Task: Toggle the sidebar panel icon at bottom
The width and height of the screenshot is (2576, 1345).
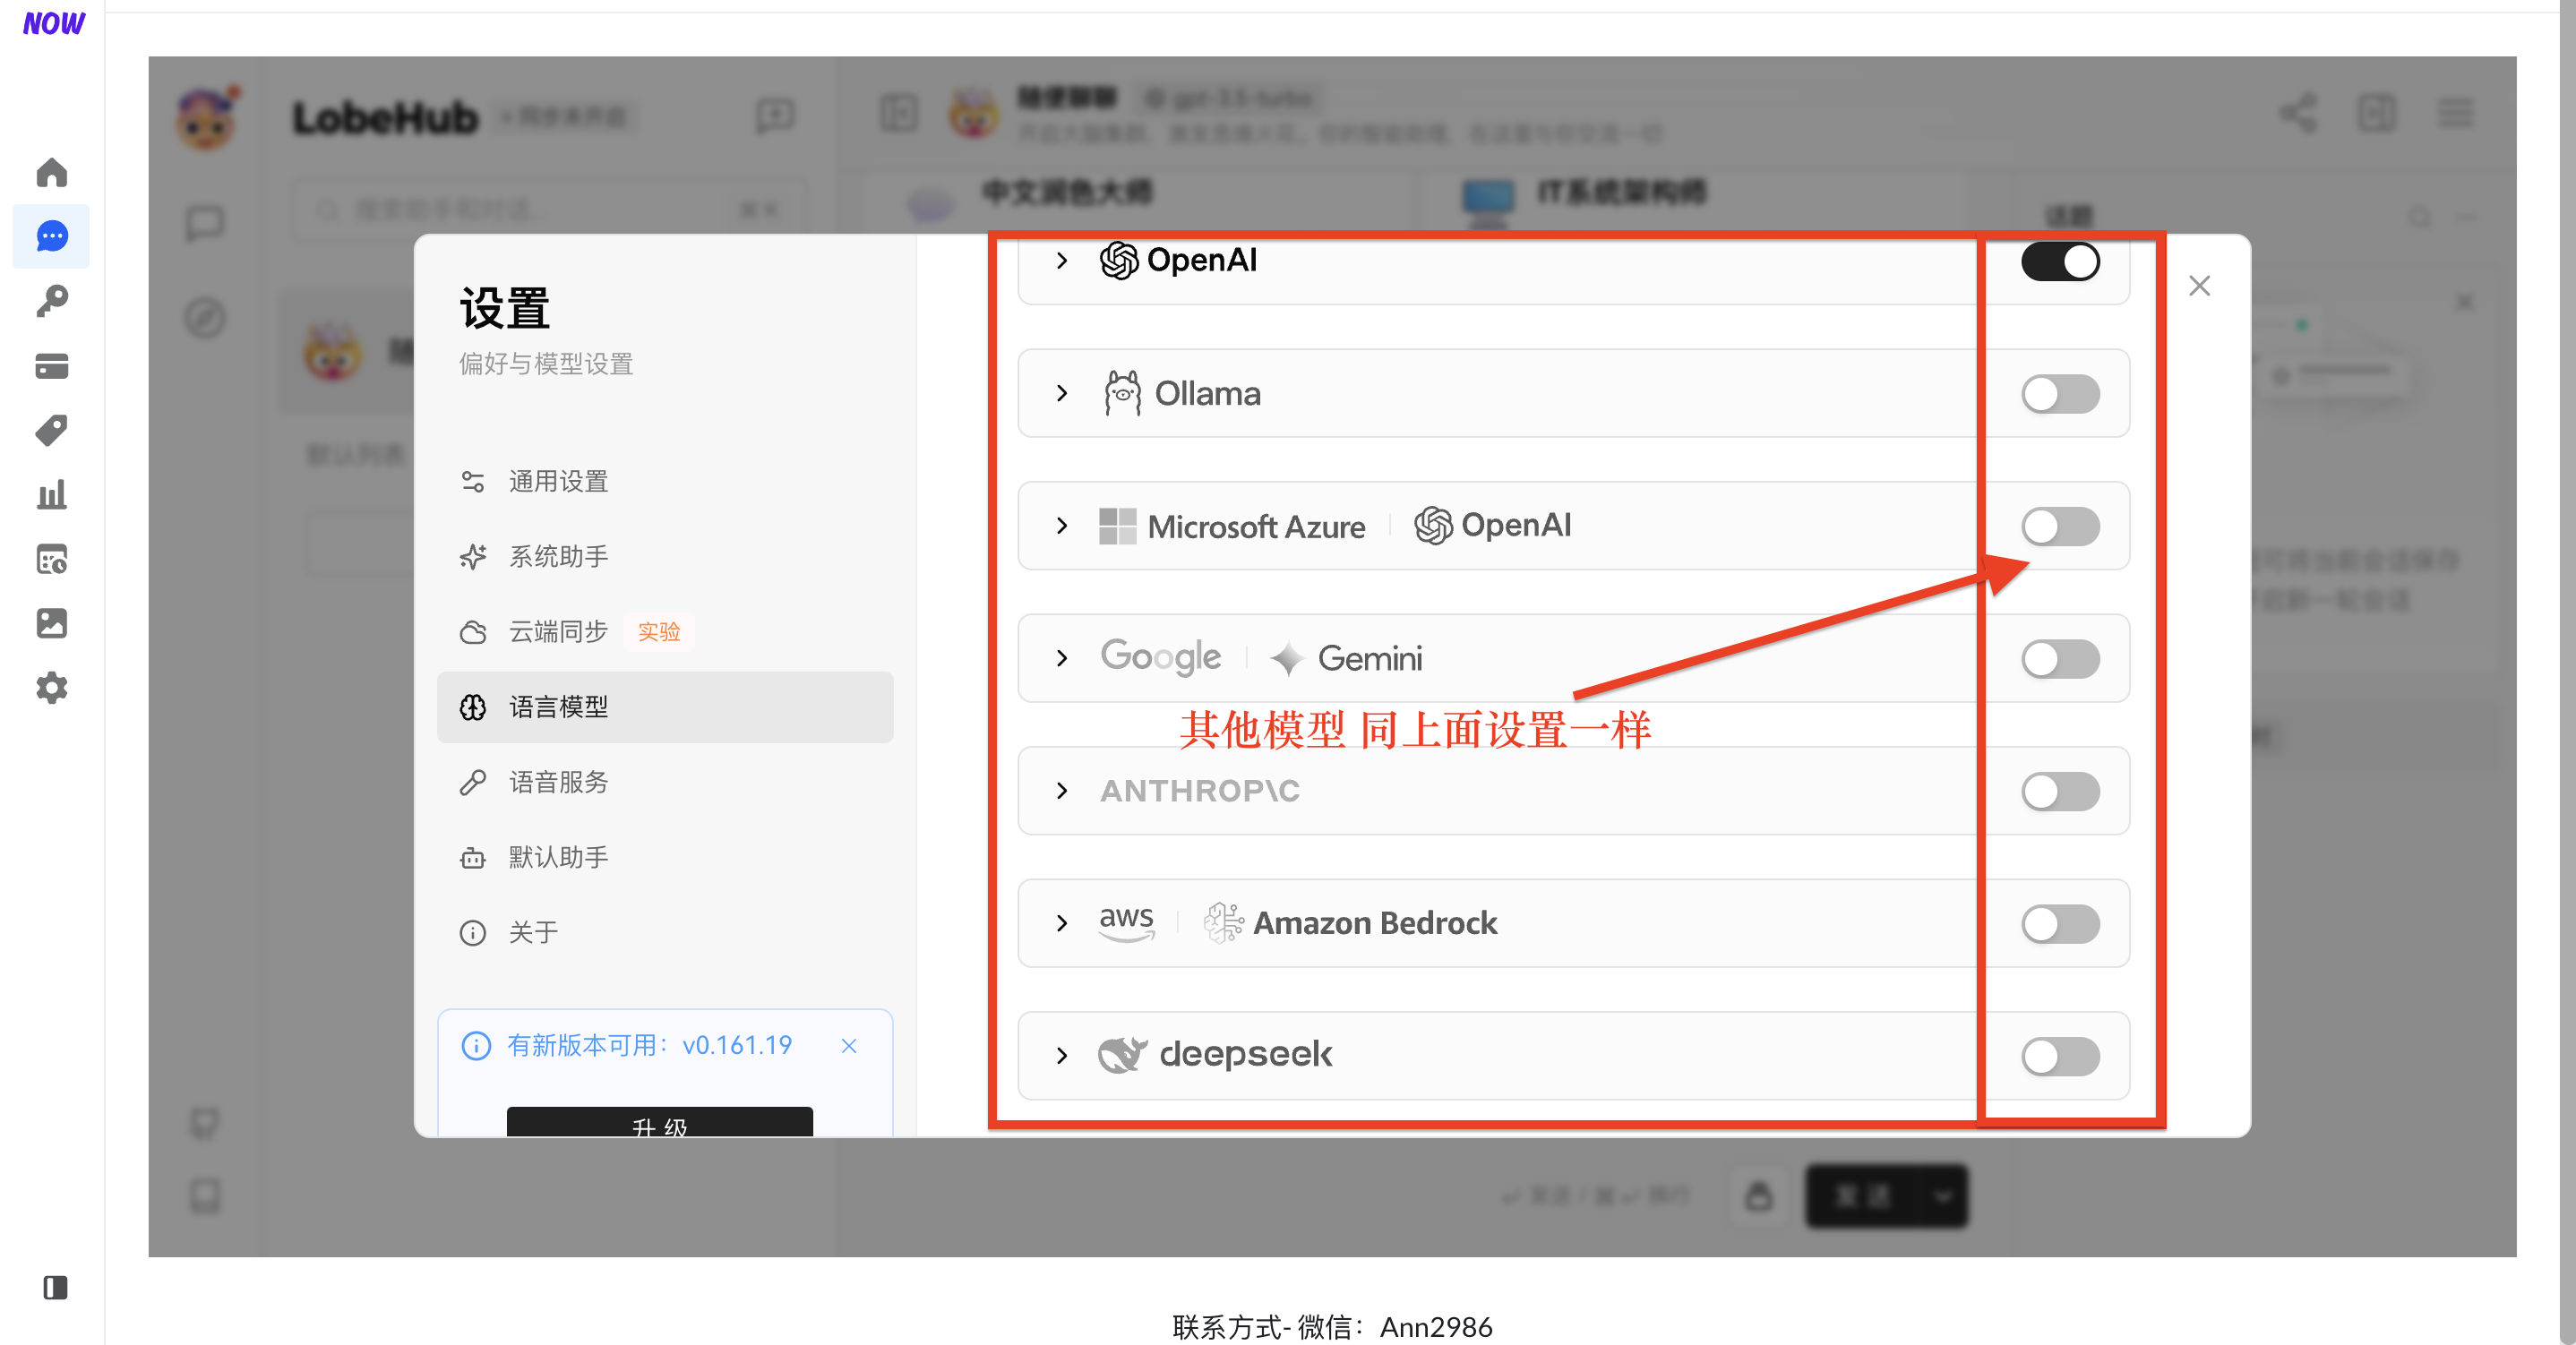Action: coord(55,1287)
